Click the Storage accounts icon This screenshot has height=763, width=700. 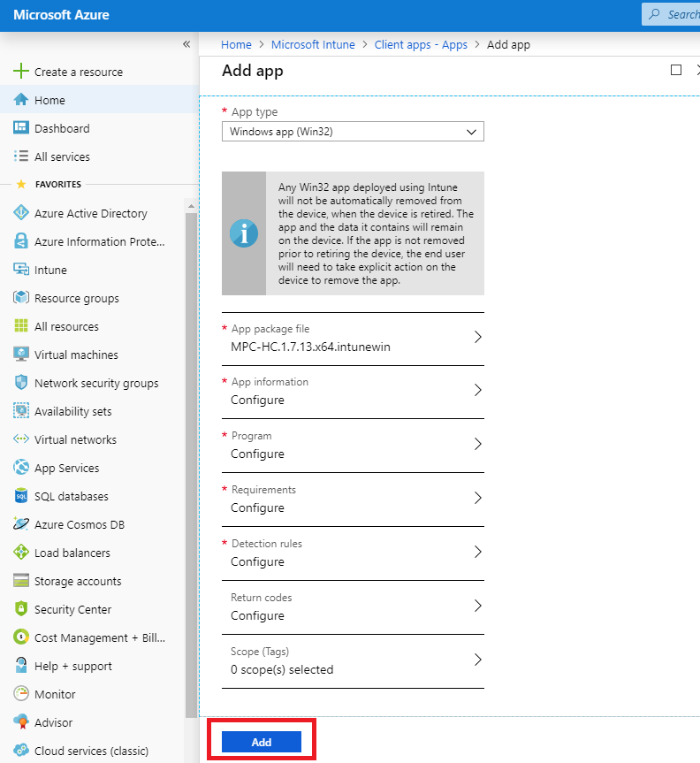click(x=21, y=581)
